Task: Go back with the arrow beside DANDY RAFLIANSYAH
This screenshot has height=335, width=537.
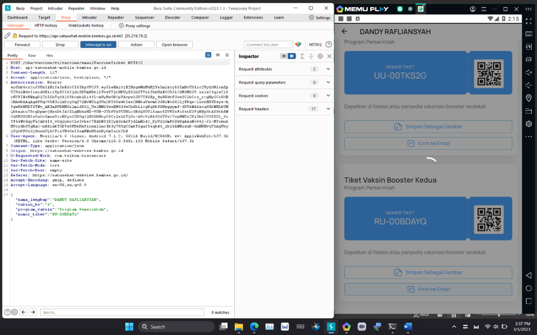Action: tap(345, 32)
